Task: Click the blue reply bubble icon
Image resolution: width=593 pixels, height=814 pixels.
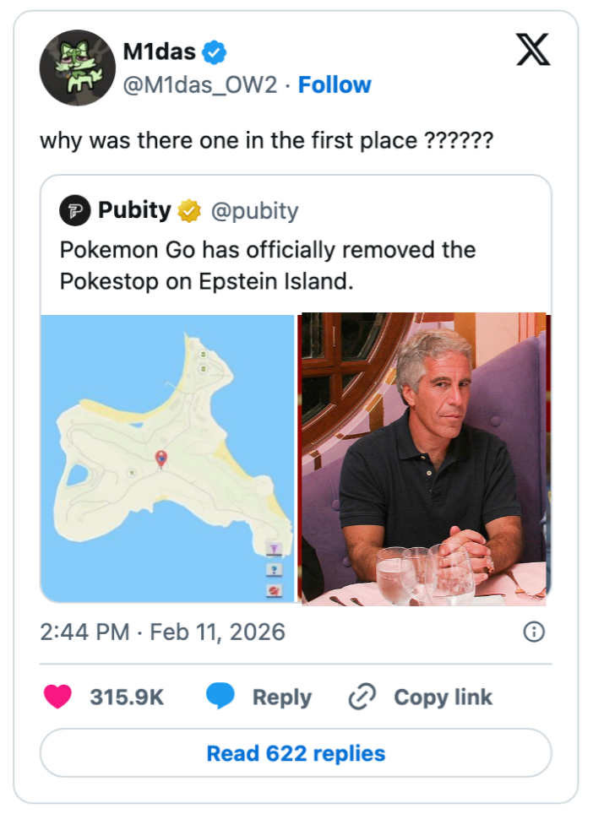Action: [x=220, y=697]
